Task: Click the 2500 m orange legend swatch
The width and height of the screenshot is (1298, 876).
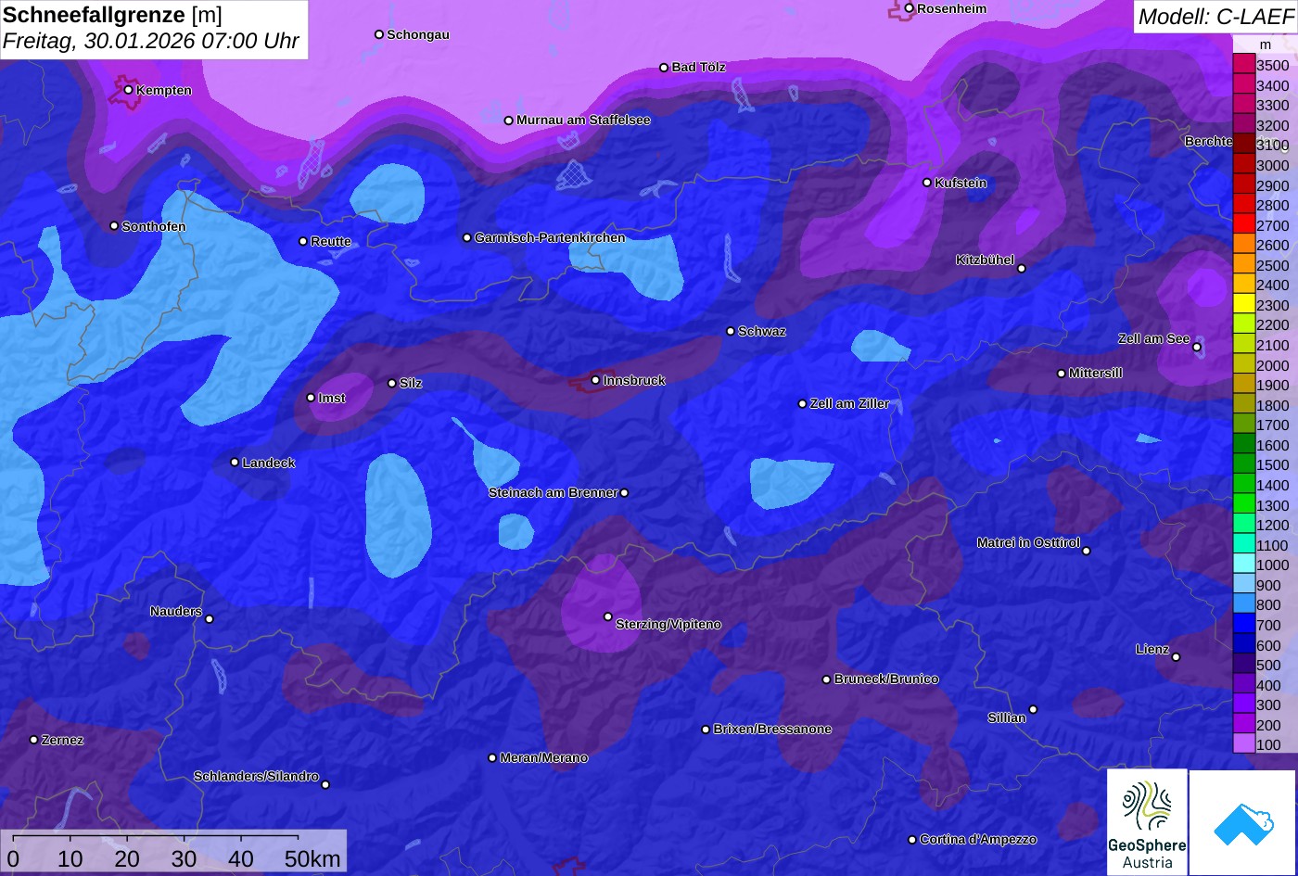Action: click(x=1244, y=265)
